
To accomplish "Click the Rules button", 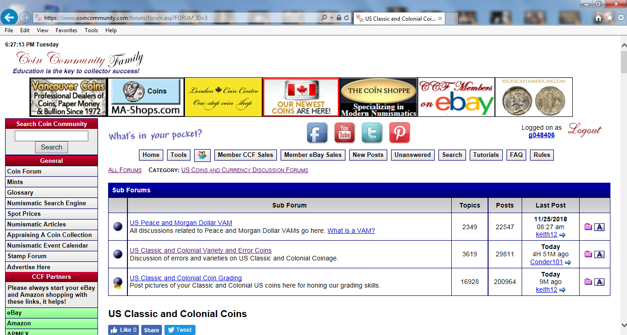I will point(542,155).
